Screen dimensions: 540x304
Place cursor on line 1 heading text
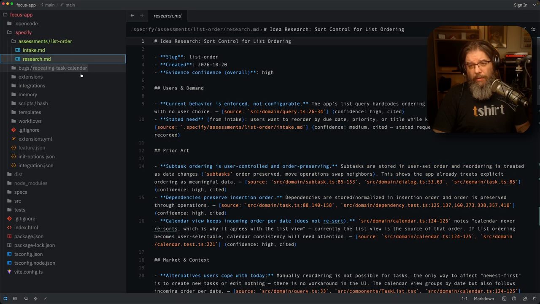click(222, 41)
